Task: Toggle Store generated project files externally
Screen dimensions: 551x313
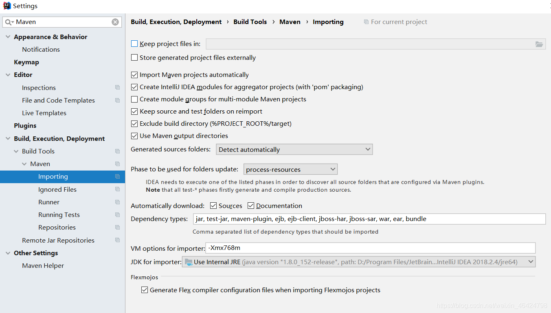Action: (134, 57)
